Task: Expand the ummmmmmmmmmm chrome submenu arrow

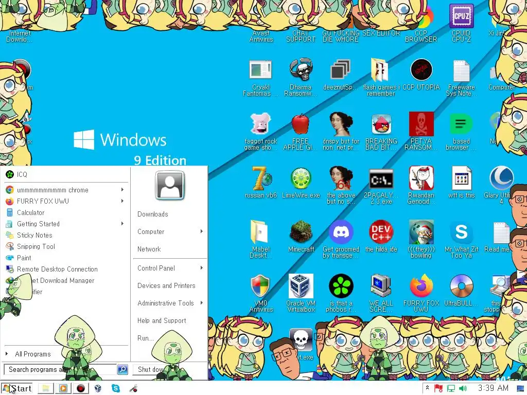Action: pyautogui.click(x=122, y=190)
